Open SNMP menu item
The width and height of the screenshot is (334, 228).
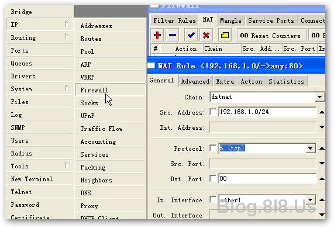coord(40,127)
